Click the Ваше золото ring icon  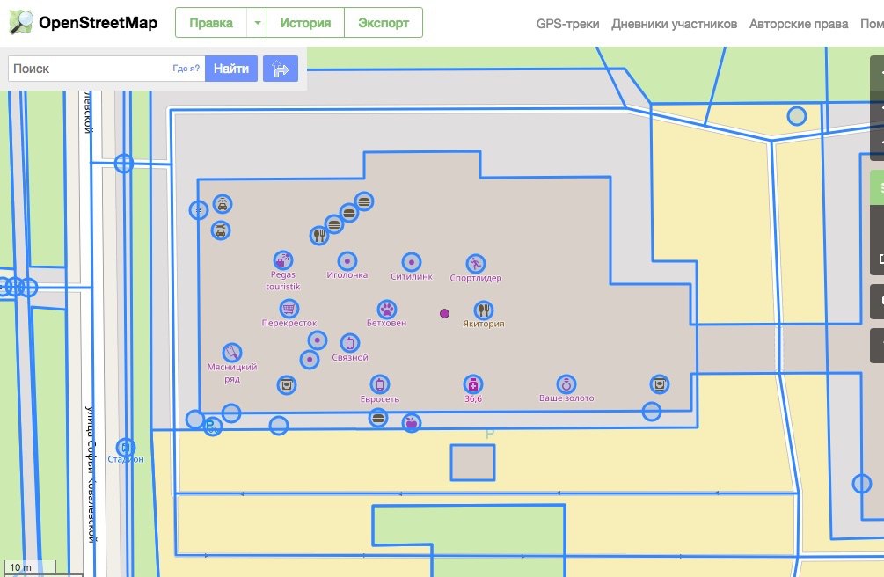coord(566,384)
